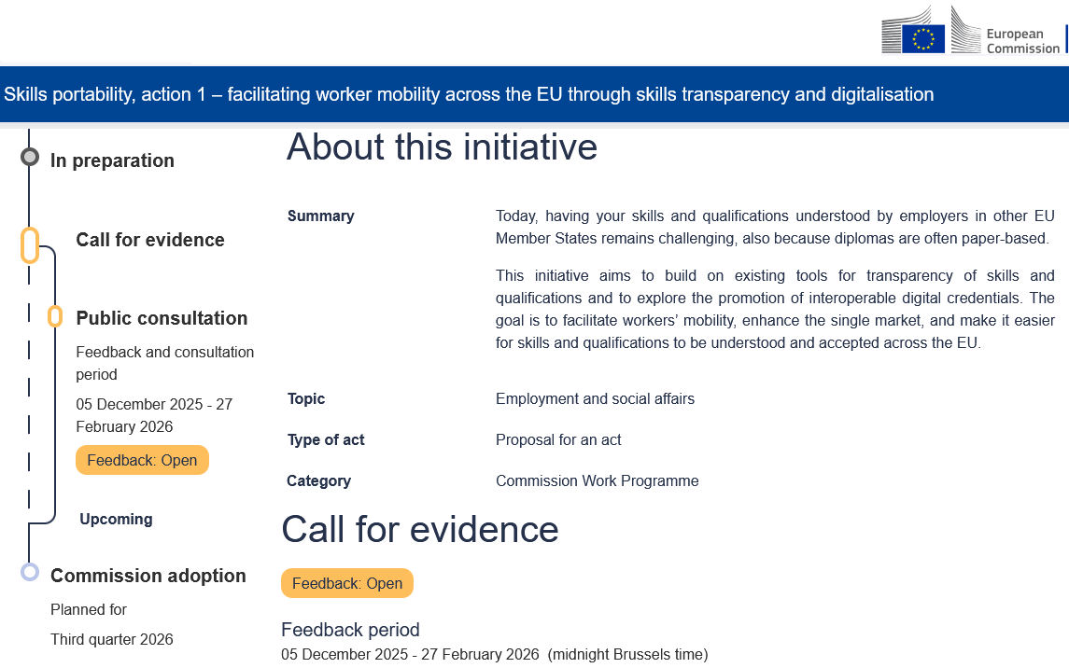Click the initiative title in blue banner
Viewport: 1069px width, 668px height.
[x=469, y=94]
